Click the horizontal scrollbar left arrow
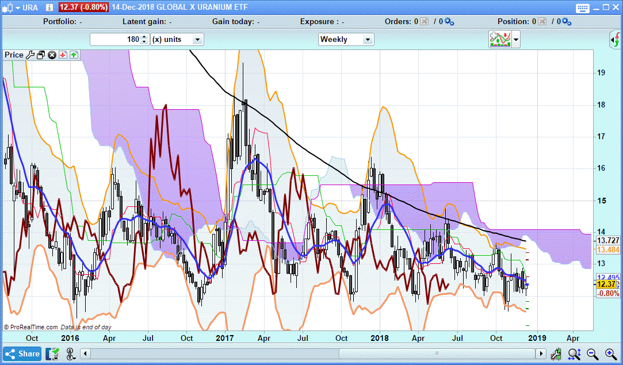 pos(85,354)
